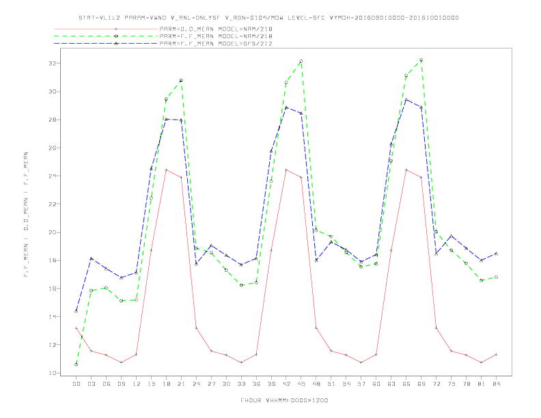Image resolution: width=541 pixels, height=418 pixels.
Task: Click x-axis forecast hour label 18
Action: [x=166, y=384]
